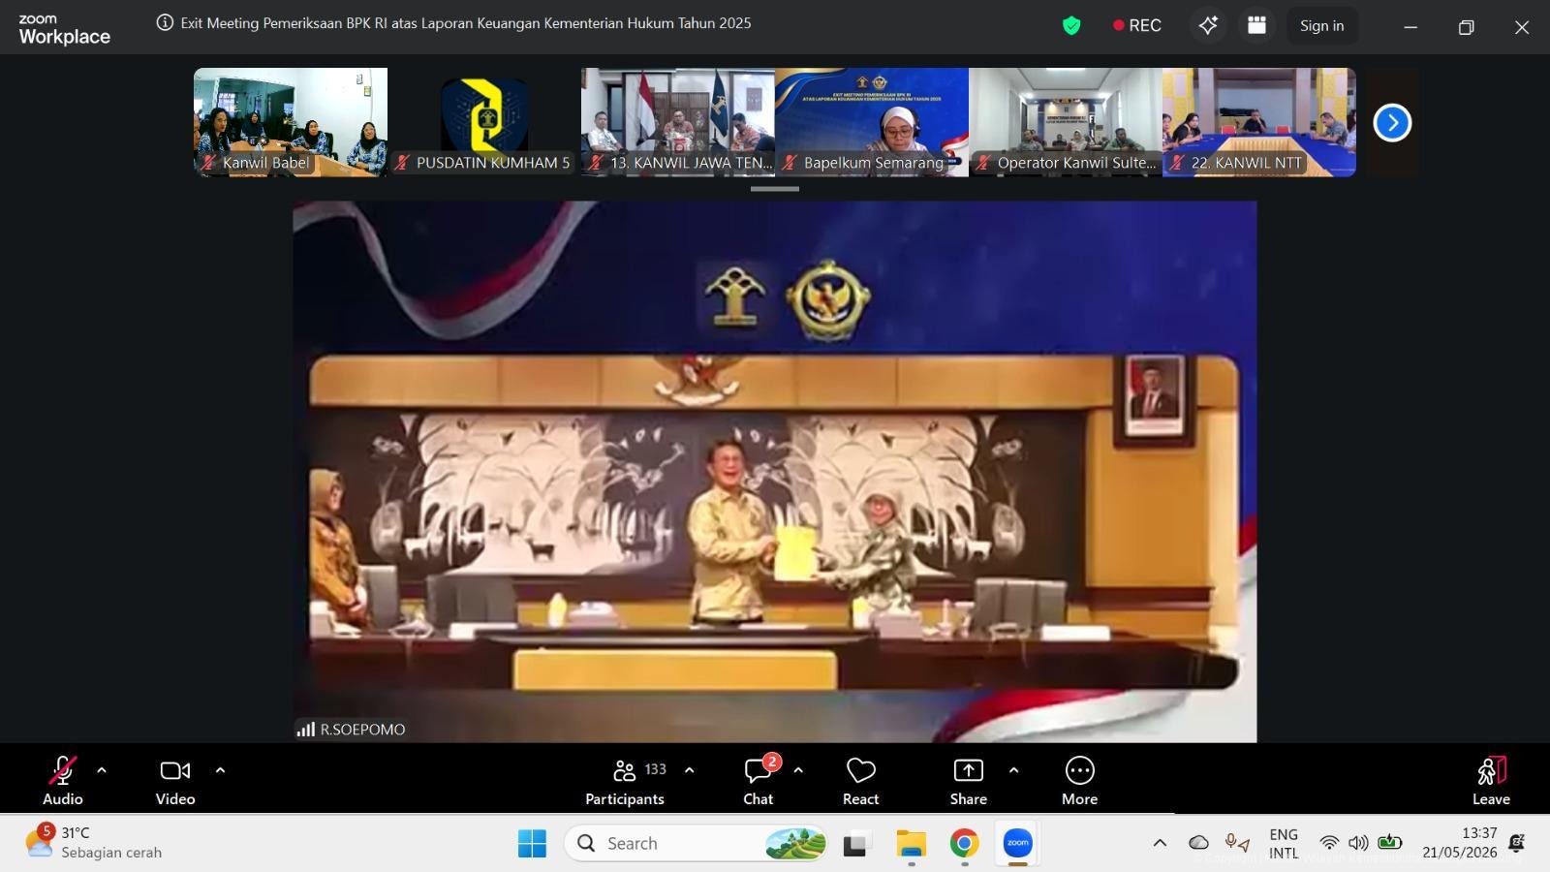Expand video options arrow next to Video
This screenshot has width=1550, height=872.
click(x=220, y=770)
